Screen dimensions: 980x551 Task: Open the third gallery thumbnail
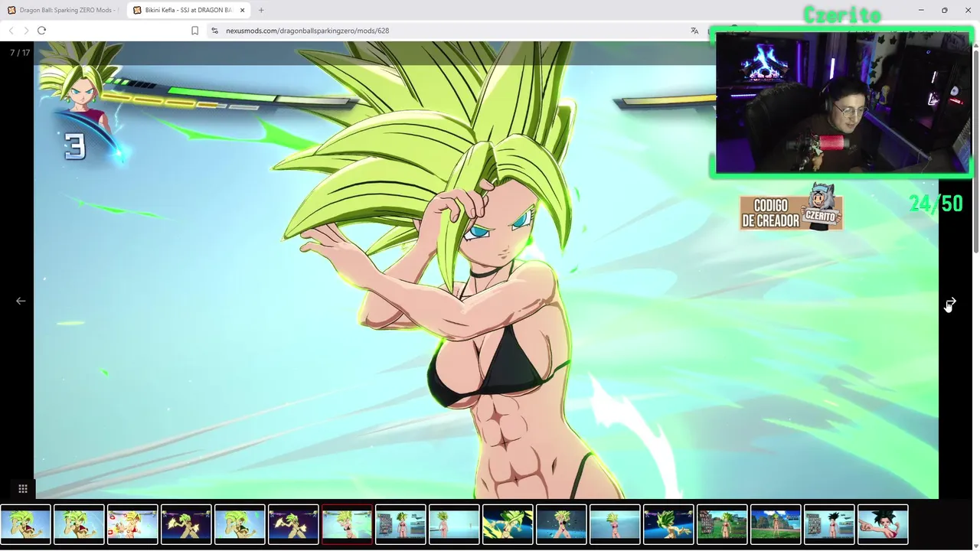click(132, 524)
